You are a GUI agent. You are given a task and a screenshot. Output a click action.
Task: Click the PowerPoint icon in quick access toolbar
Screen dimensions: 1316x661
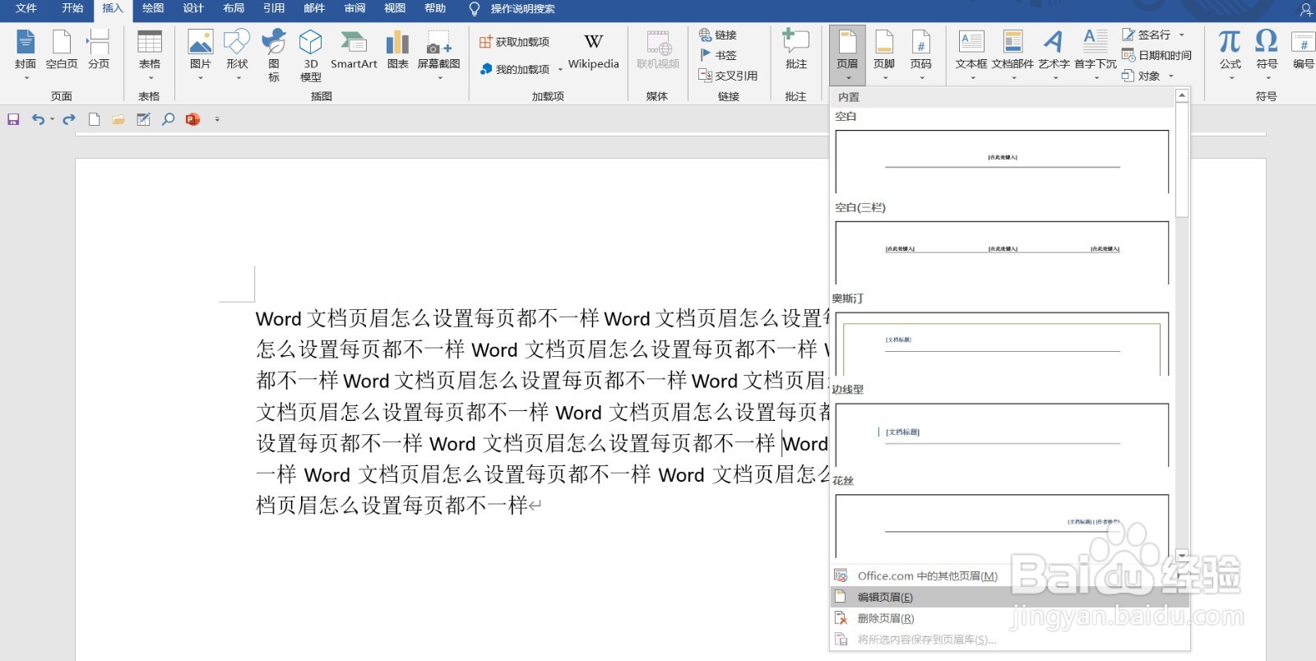(x=192, y=119)
